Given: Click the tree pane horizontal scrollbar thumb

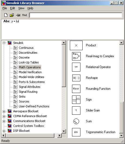Looking at the screenshot, I should click(x=30, y=136).
